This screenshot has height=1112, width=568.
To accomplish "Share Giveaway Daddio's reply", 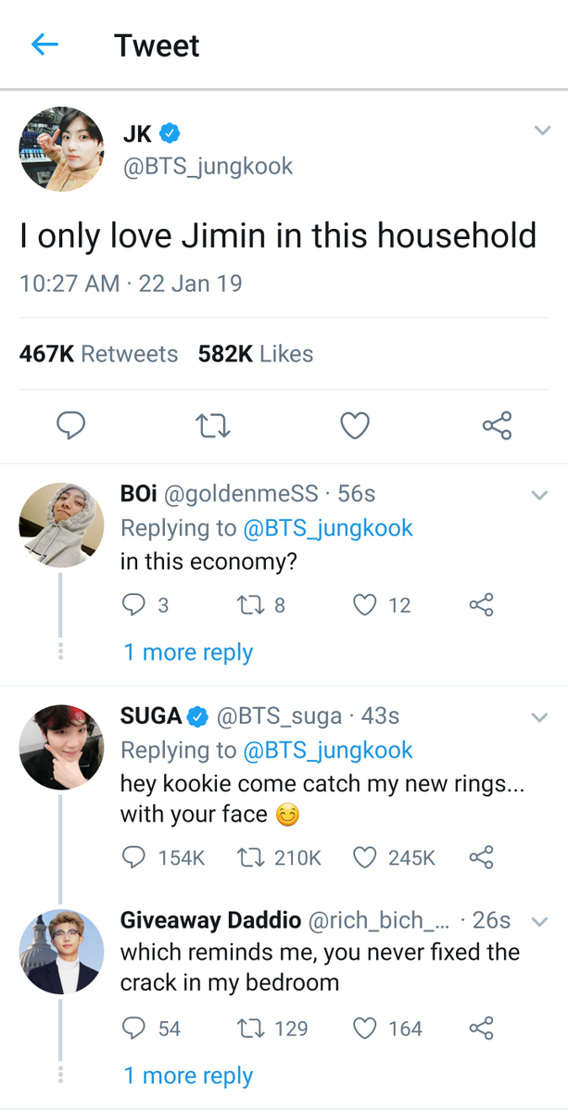I will [x=481, y=1028].
